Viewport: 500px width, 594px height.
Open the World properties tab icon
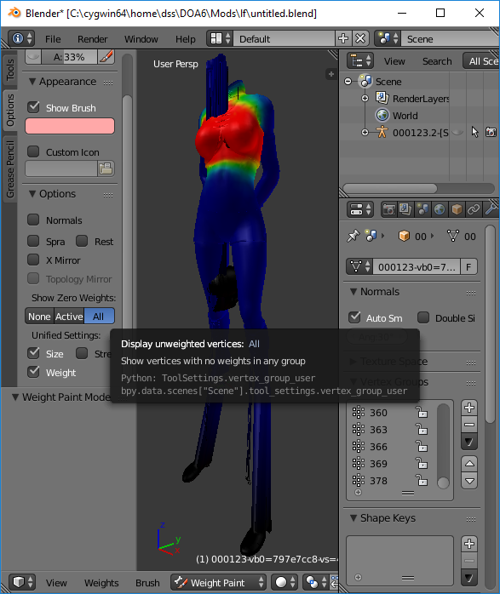(440, 209)
